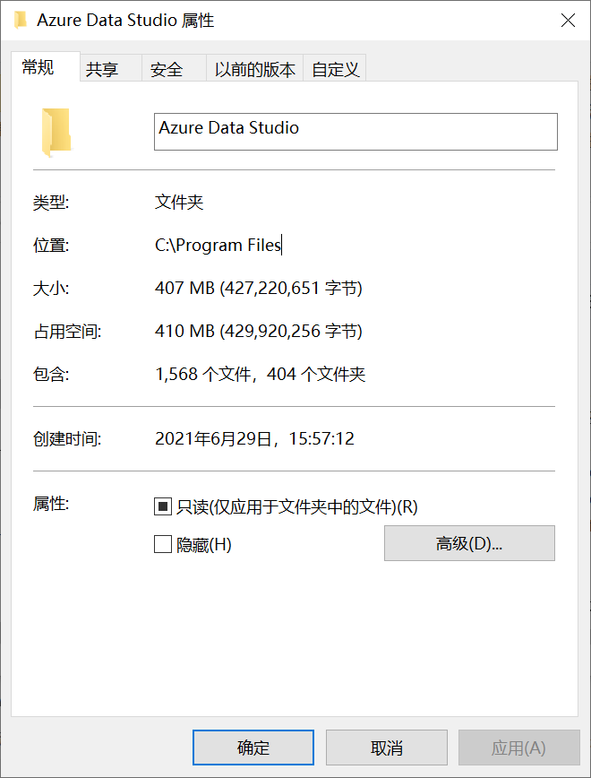
Task: Confirm with the 确定 button
Action: click(253, 748)
